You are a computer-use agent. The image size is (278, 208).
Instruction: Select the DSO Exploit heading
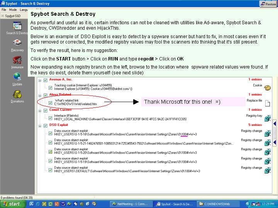[59, 125]
